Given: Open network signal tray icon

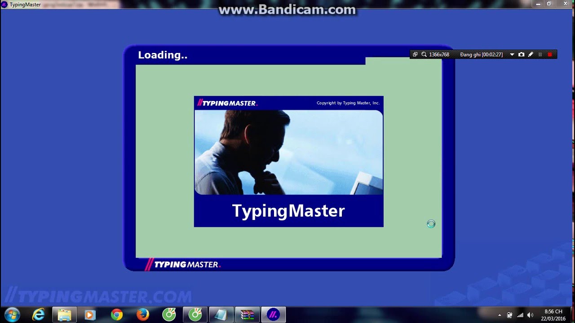Looking at the screenshot, I should [x=520, y=315].
